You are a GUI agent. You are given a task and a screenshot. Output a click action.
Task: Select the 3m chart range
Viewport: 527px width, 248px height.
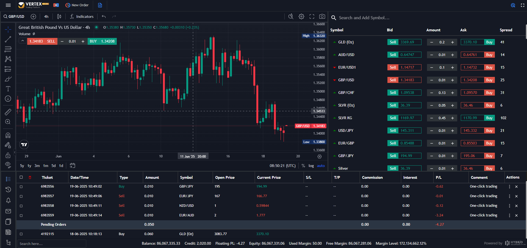coord(37,166)
